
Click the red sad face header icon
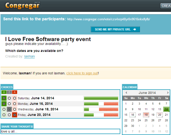[x=15, y=92]
